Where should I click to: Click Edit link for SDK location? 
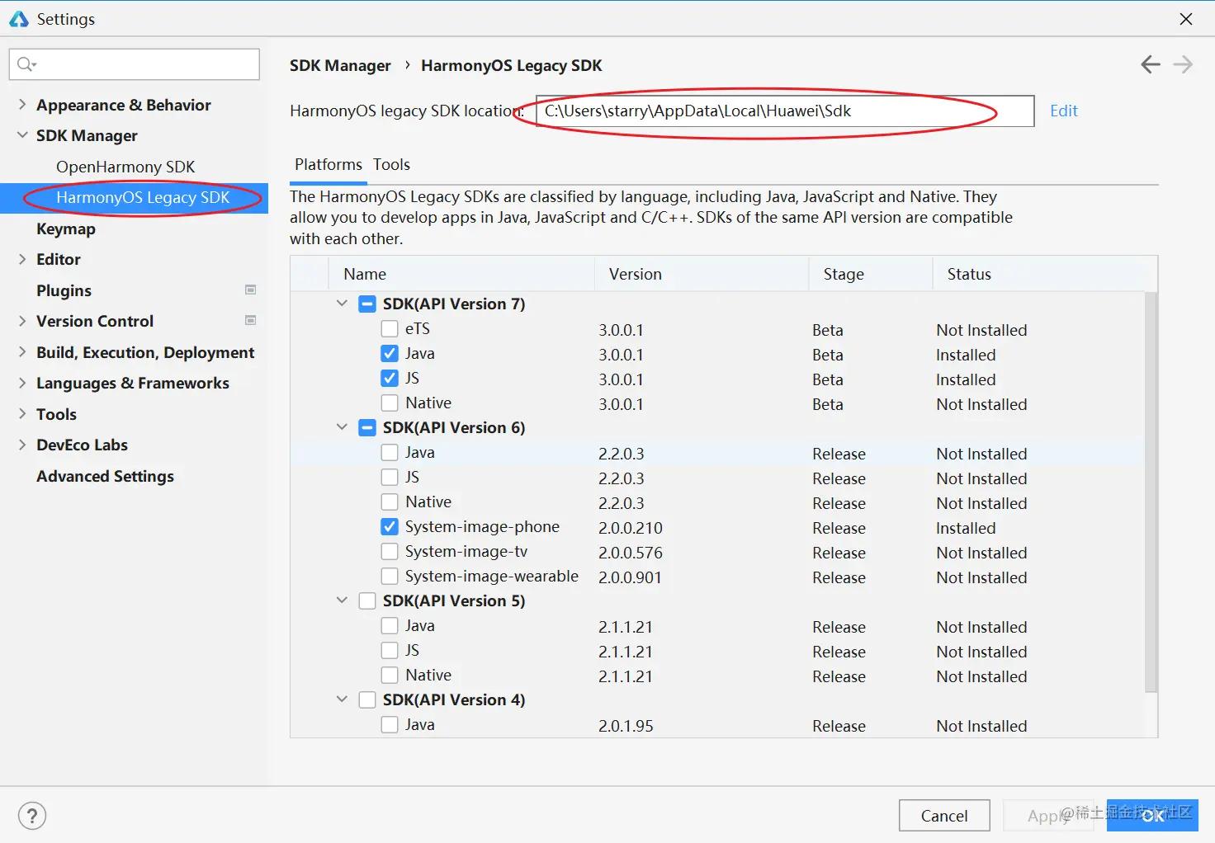[x=1063, y=111]
